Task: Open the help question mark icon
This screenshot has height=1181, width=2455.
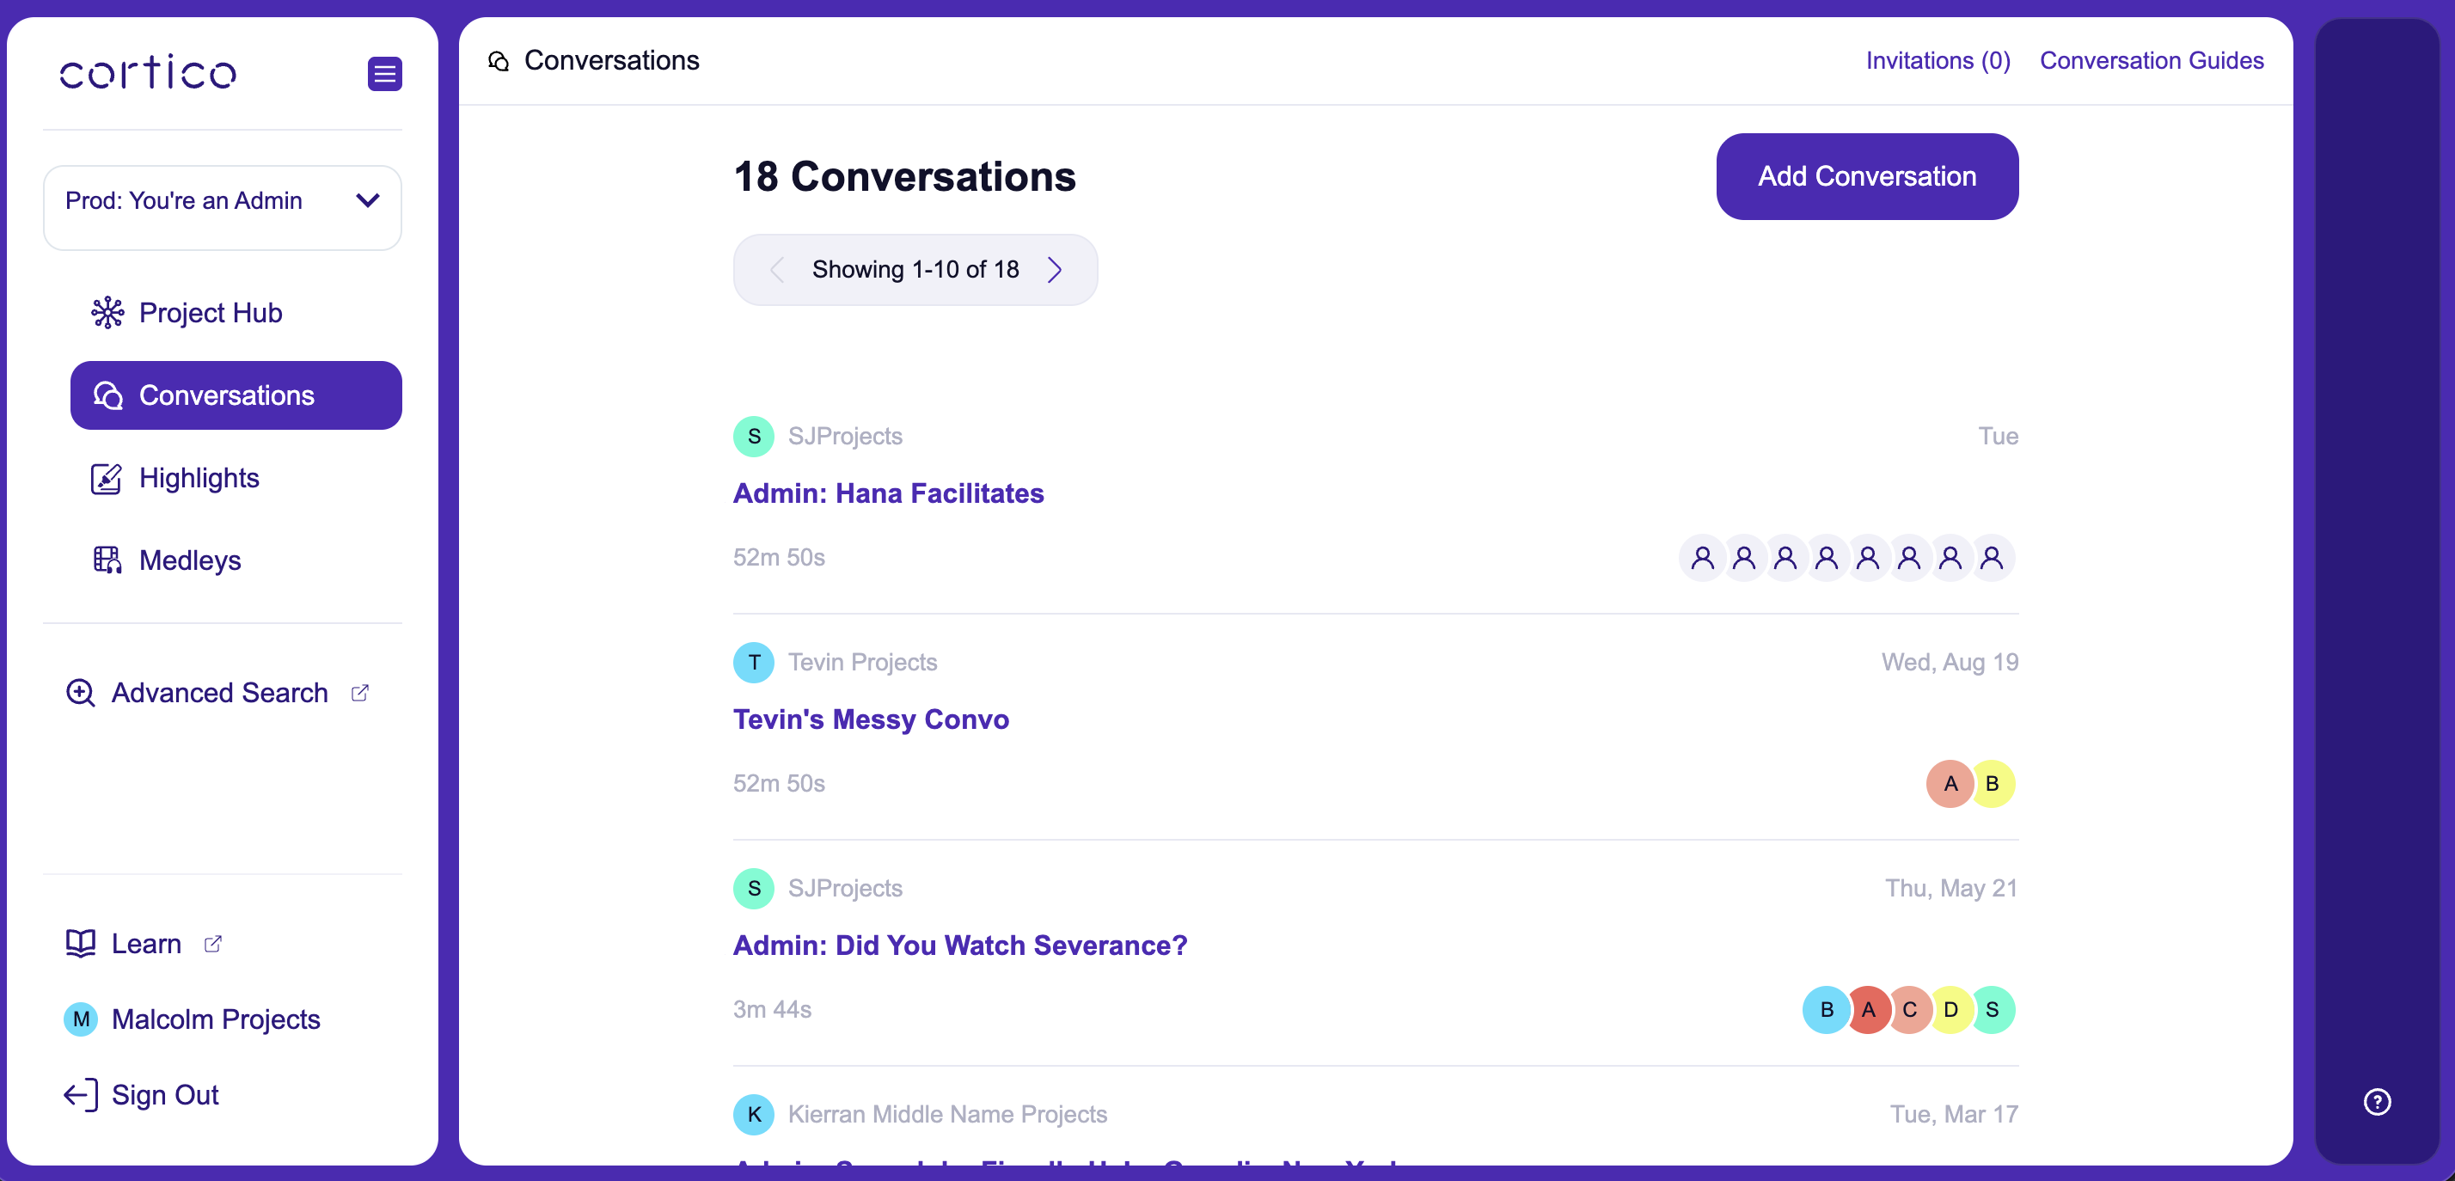Action: (x=2377, y=1102)
